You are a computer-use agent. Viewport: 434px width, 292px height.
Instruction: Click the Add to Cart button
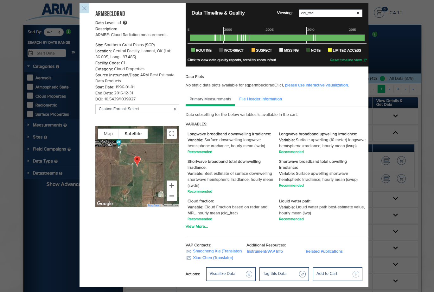pyautogui.click(x=337, y=274)
